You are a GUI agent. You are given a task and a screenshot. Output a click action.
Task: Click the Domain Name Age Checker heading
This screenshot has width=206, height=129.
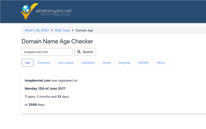(57, 41)
